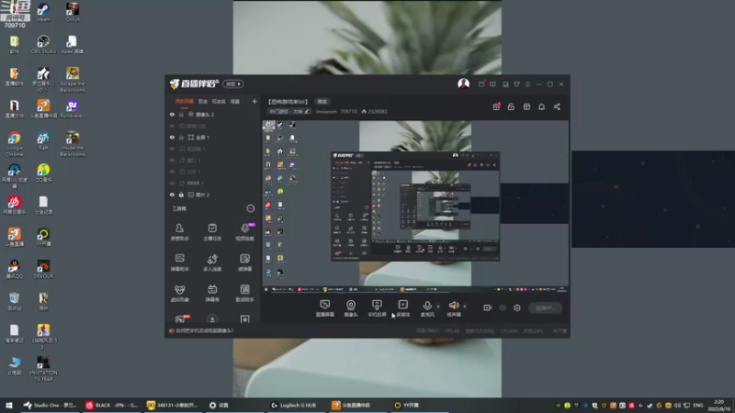The height and width of the screenshot is (413, 735).
Task: Switch to Studio One in the taskbar
Action: pyautogui.click(x=51, y=405)
